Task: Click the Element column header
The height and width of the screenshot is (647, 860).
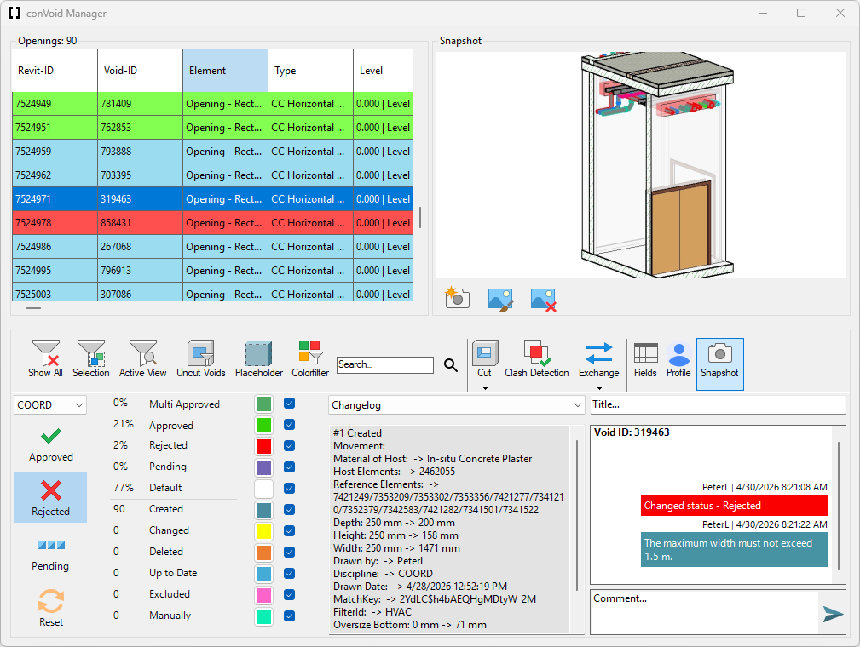Action: [225, 71]
